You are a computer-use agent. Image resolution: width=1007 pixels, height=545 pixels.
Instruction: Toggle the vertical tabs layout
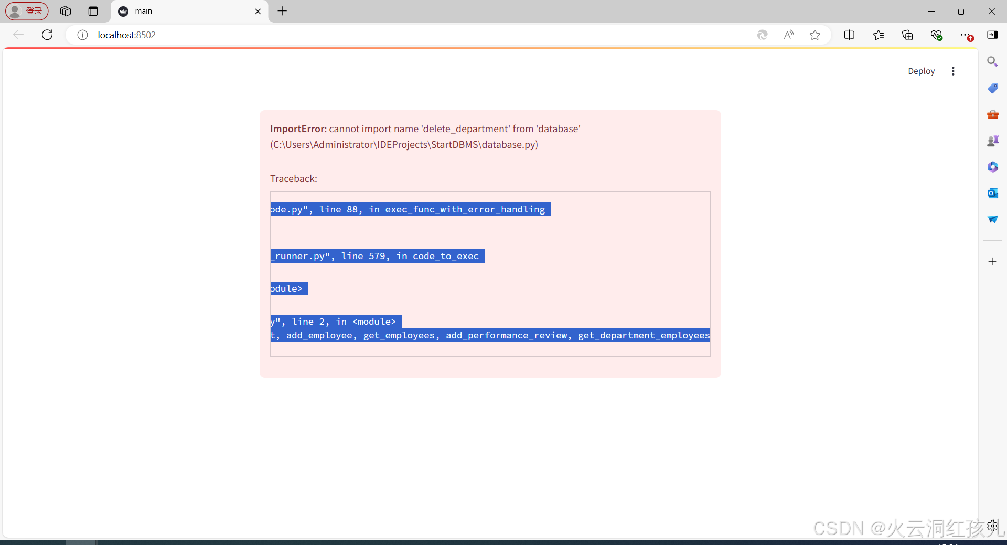(93, 11)
